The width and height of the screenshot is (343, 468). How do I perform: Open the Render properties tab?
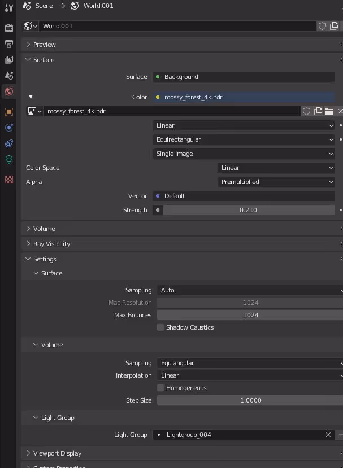pyautogui.click(x=8, y=28)
